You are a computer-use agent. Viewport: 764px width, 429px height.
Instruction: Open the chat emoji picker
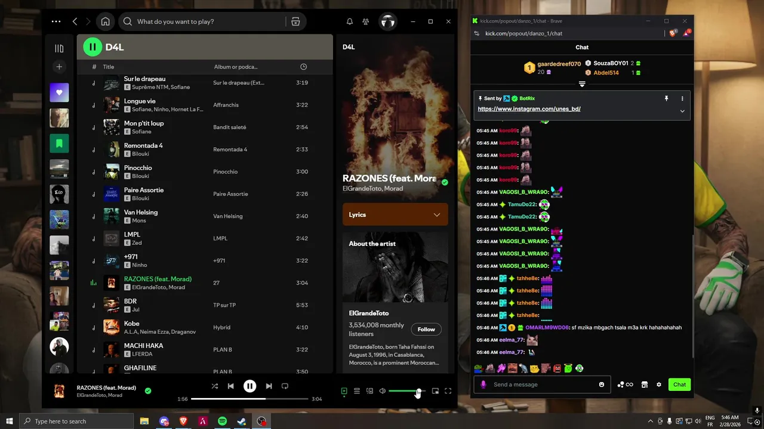point(602,384)
